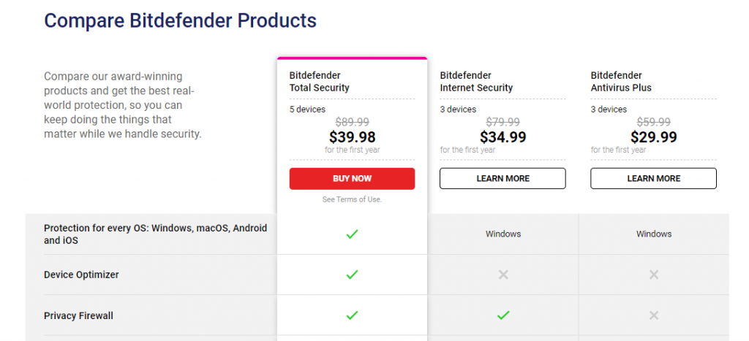Screen dimensions: 749x341
Task: Click the $34.99 Internet Security price
Action: [503, 137]
